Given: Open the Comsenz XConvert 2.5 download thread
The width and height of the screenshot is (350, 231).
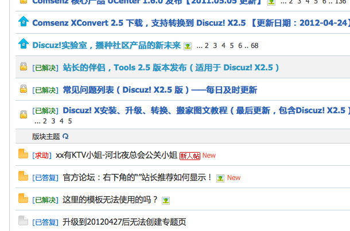Looking at the screenshot, I should 191,23.
